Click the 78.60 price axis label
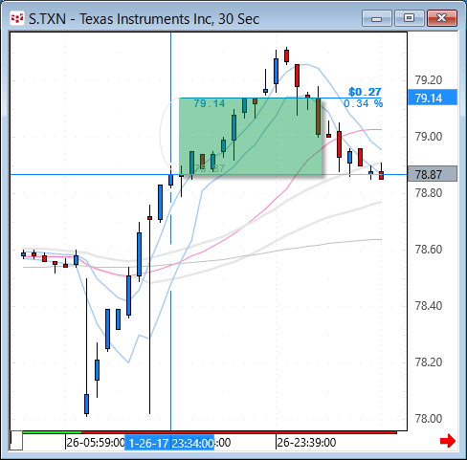This screenshot has height=460, width=467. click(429, 250)
